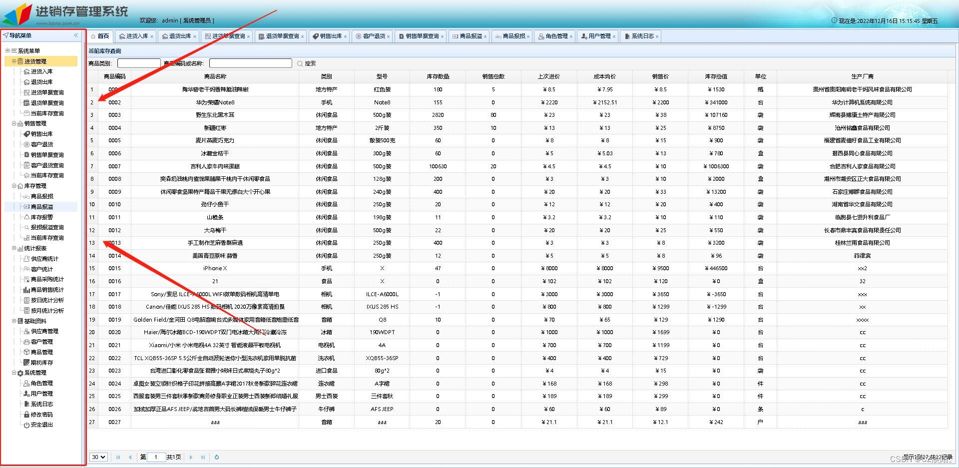The height and width of the screenshot is (468, 959).
Task: Sort by 库存数量 column header
Action: pyautogui.click(x=438, y=76)
